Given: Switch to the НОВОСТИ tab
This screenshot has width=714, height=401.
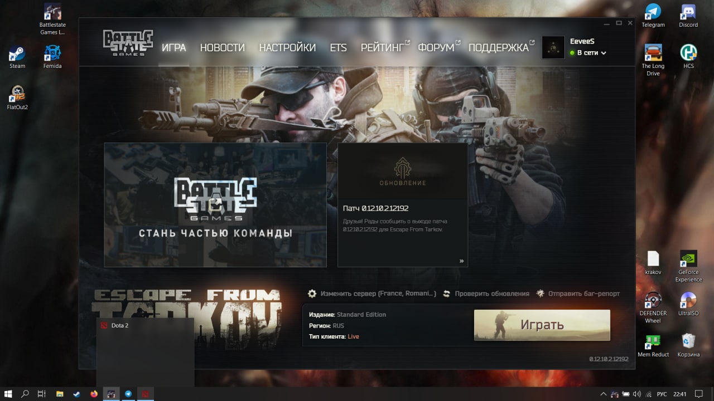Looking at the screenshot, I should pyautogui.click(x=222, y=48).
